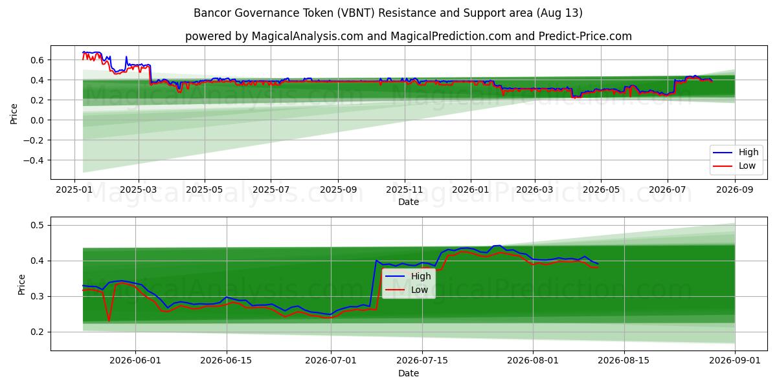Screen dimensions: 777x388
Task: Click the '2026-05' x-axis label
Action: (x=601, y=191)
